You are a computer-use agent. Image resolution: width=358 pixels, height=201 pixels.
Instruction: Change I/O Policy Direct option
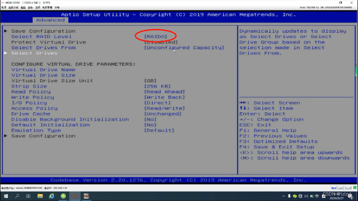click(x=157, y=103)
